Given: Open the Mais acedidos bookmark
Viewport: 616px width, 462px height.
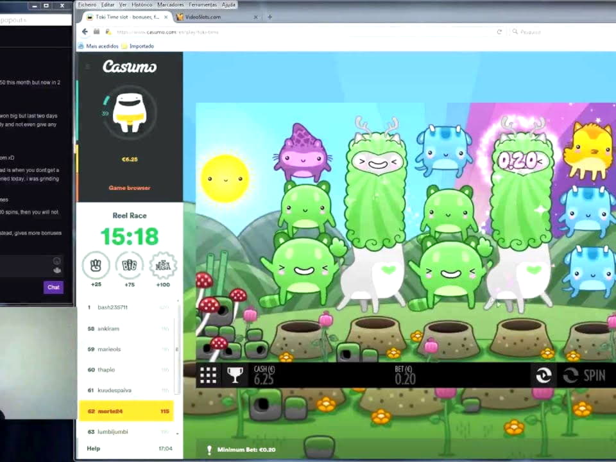Looking at the screenshot, I should pyautogui.click(x=98, y=46).
